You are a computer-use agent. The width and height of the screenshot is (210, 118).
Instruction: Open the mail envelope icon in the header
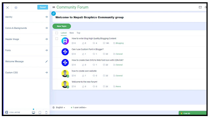click(200, 7)
